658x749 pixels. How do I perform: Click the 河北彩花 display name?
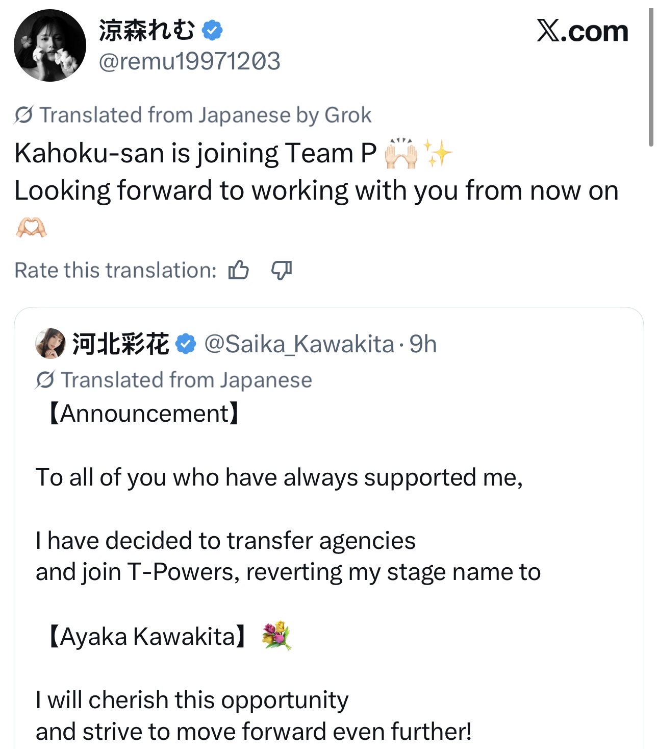[x=120, y=344]
